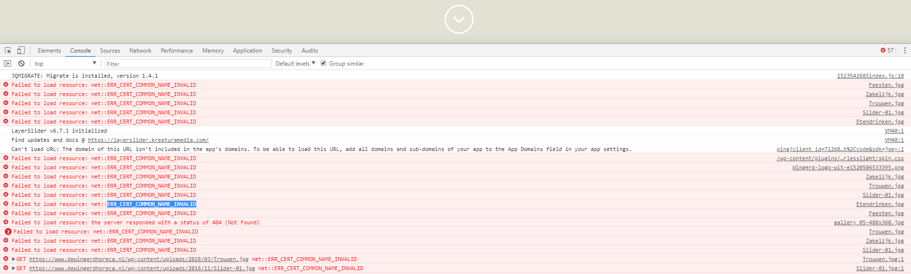Expand the GET Trouwen.jpg error entry
Image resolution: width=911 pixels, height=274 pixels.
tap(14, 260)
